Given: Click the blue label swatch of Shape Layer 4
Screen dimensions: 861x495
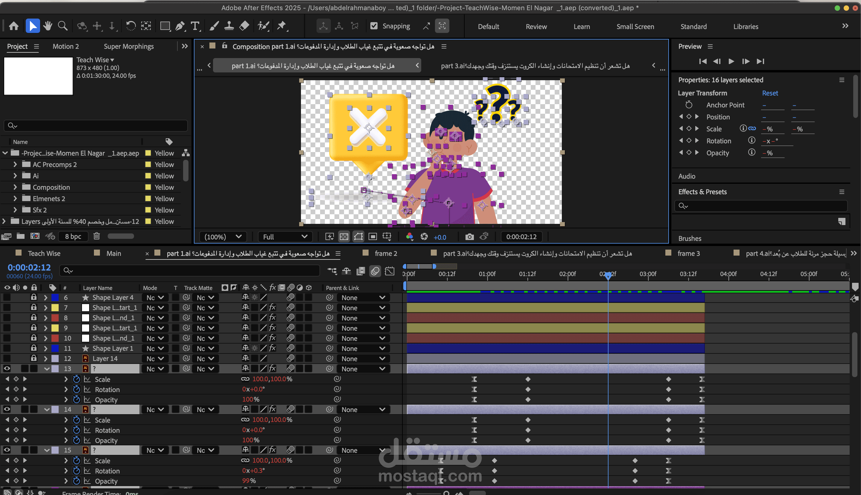Looking at the screenshot, I should (x=55, y=297).
